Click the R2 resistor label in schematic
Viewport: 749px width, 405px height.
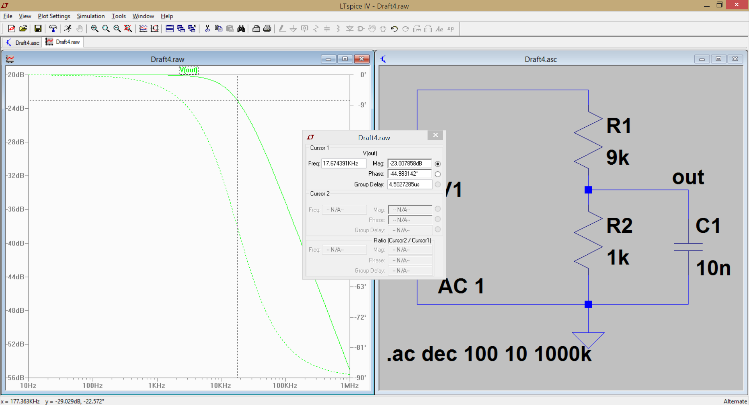pyautogui.click(x=619, y=225)
